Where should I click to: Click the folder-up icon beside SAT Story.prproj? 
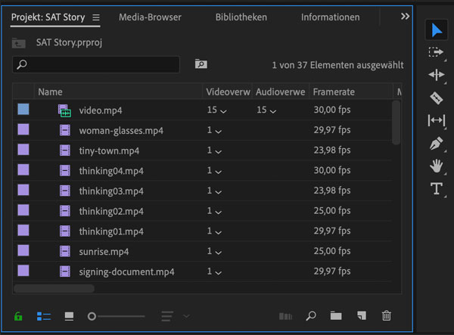pos(19,43)
